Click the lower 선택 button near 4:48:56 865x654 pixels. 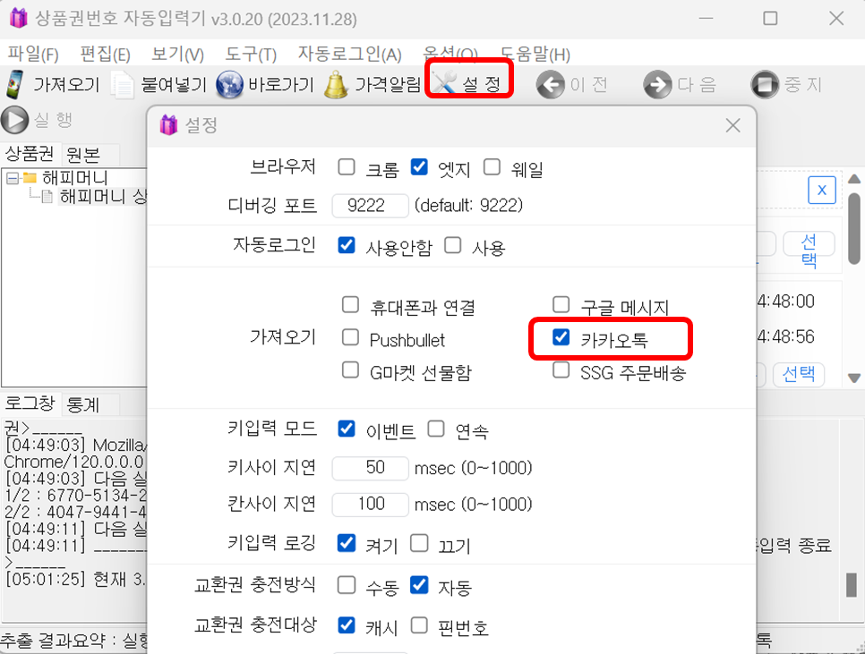pyautogui.click(x=799, y=374)
